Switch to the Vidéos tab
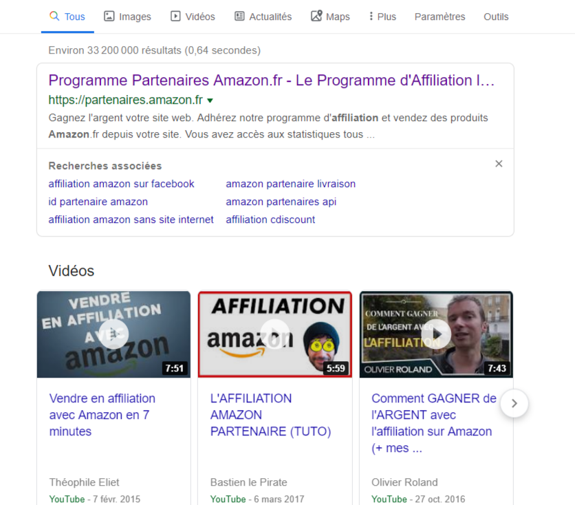 click(x=193, y=17)
